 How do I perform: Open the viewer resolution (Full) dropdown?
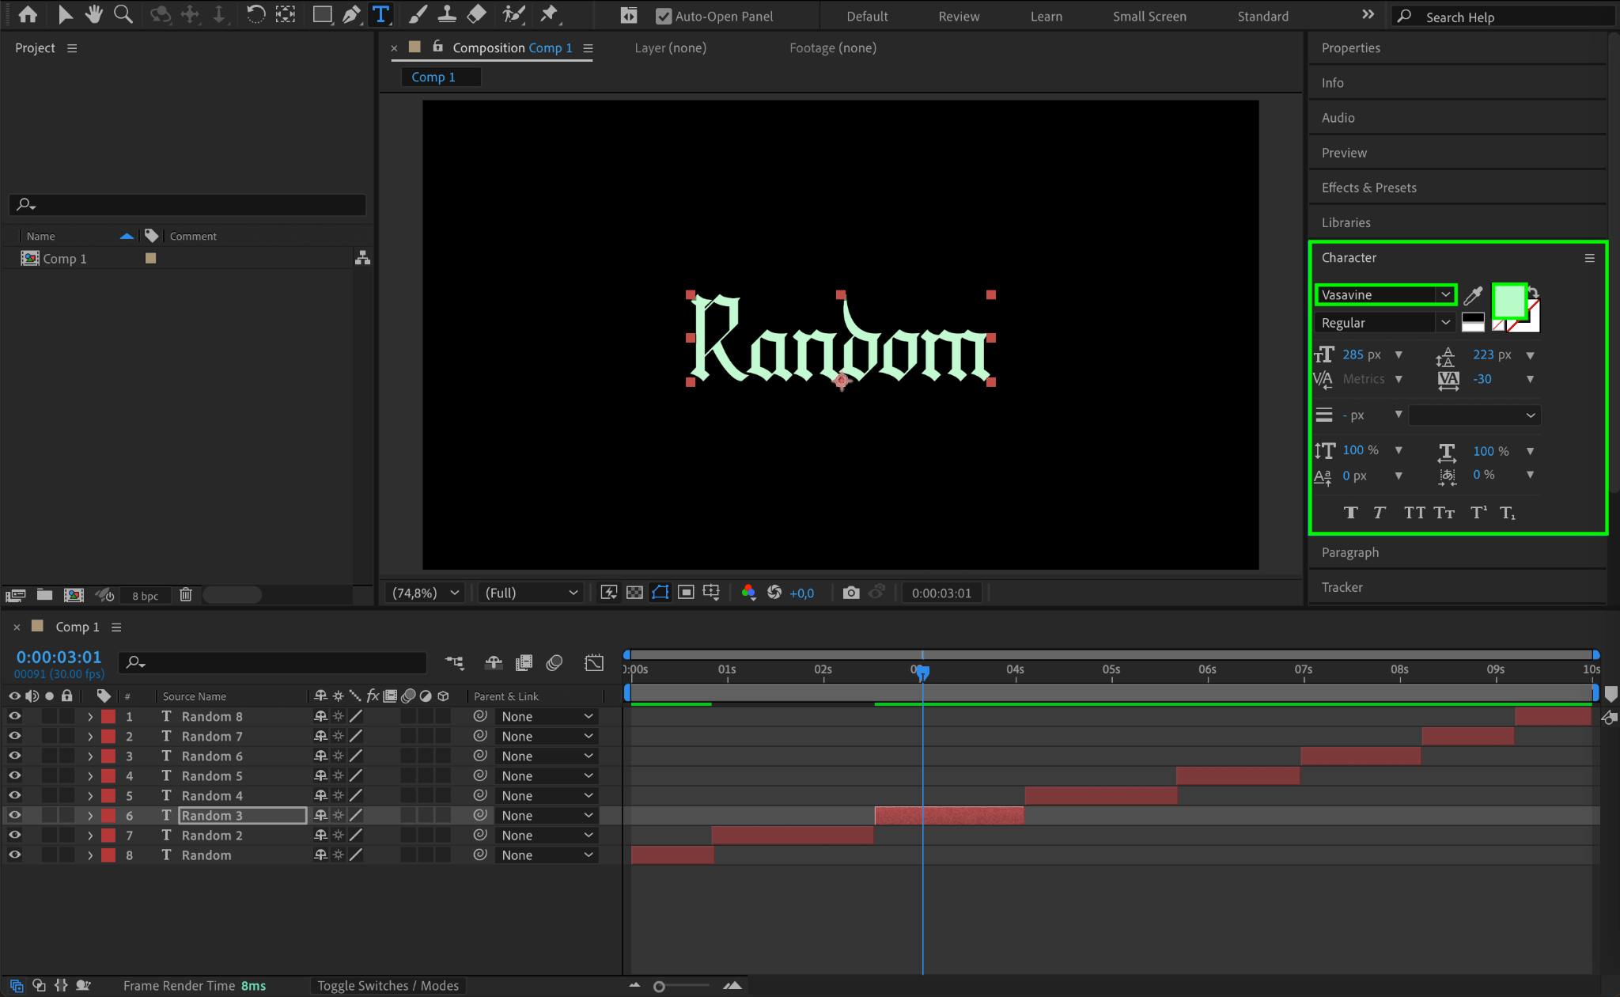click(x=531, y=593)
